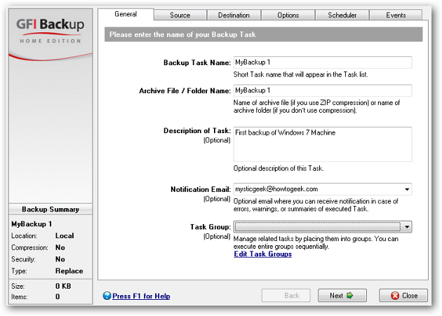This screenshot has height=316, width=442.
Task: Click the blue help question mark icon
Action: coord(107,296)
